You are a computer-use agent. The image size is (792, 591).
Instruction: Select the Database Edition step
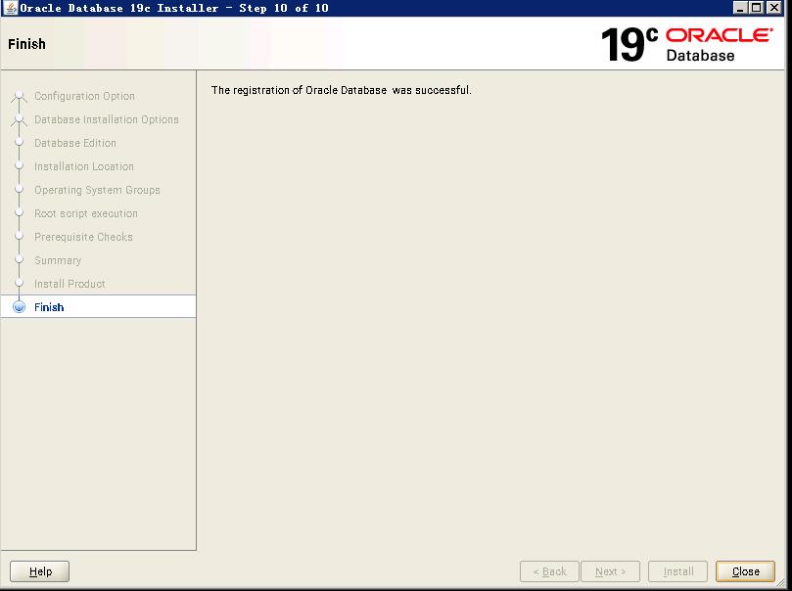75,143
